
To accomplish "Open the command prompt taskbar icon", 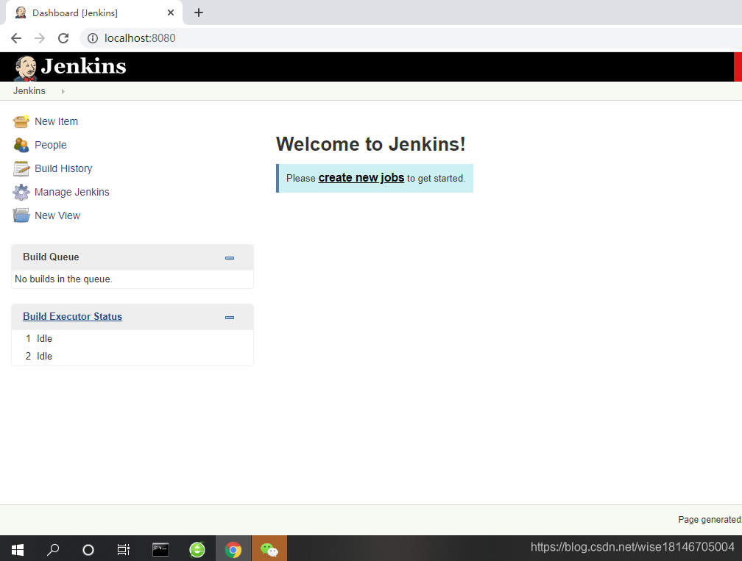I will [x=160, y=549].
